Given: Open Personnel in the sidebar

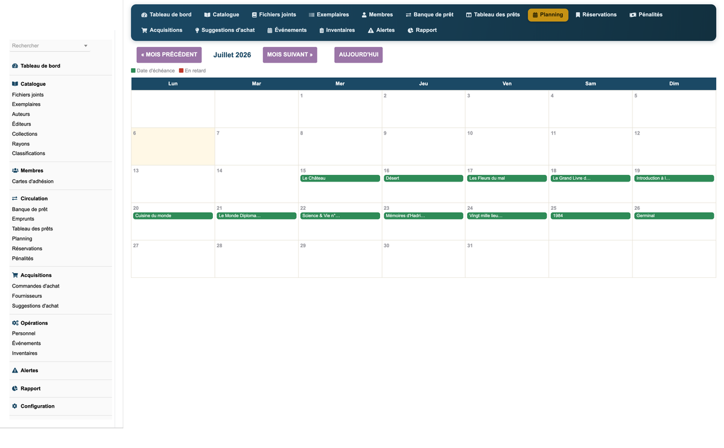Looking at the screenshot, I should click(x=24, y=333).
